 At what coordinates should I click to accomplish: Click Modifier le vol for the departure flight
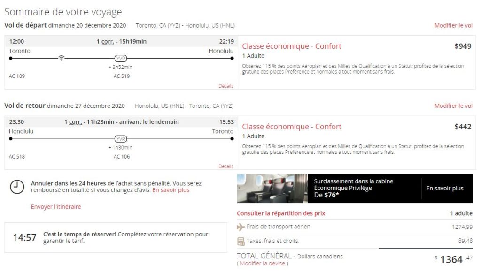453,25
